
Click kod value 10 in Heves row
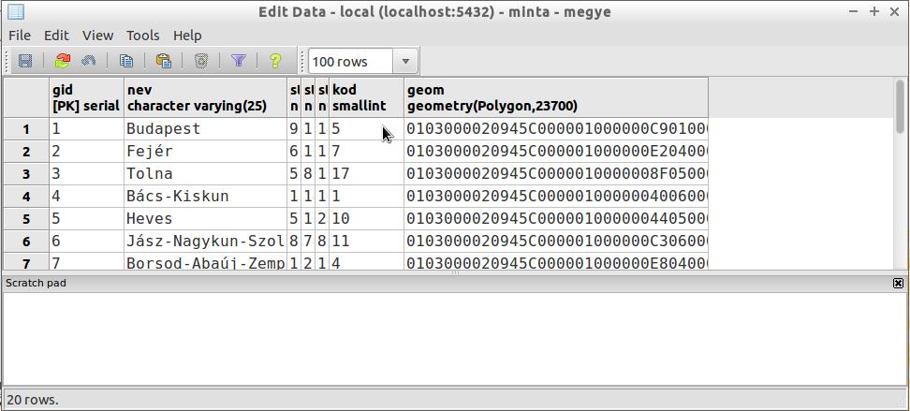coord(366,219)
